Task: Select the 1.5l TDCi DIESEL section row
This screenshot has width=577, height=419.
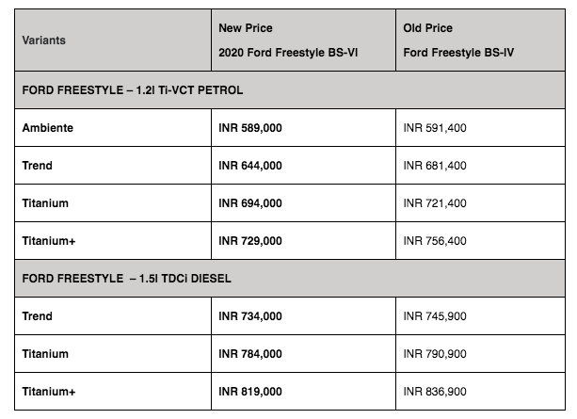Action: click(127, 279)
